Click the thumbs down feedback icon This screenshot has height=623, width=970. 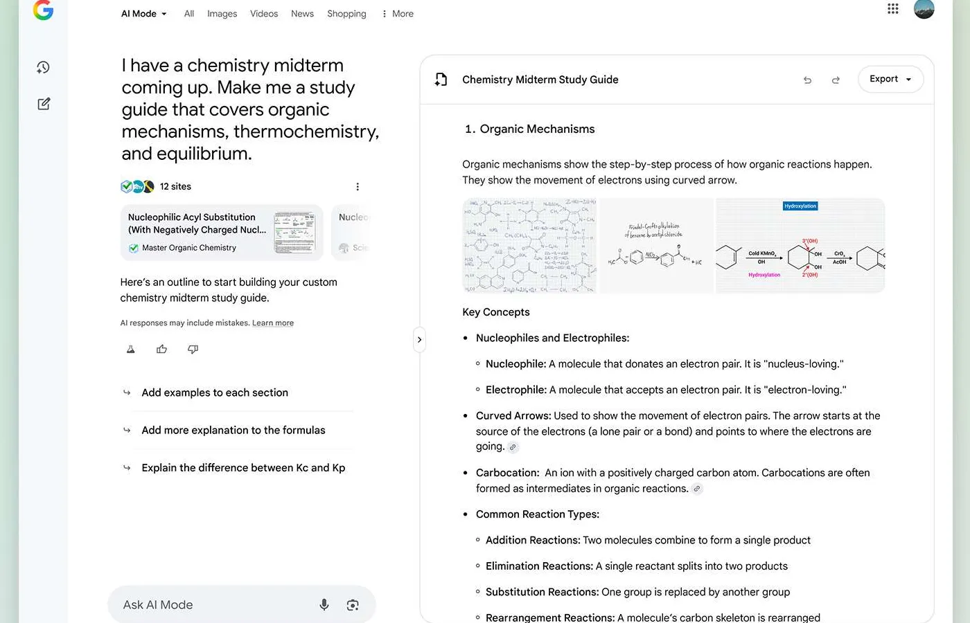coord(193,350)
